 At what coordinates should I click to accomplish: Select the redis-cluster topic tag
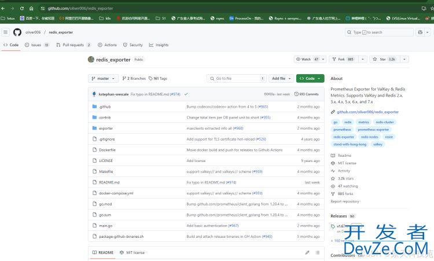click(x=385, y=122)
